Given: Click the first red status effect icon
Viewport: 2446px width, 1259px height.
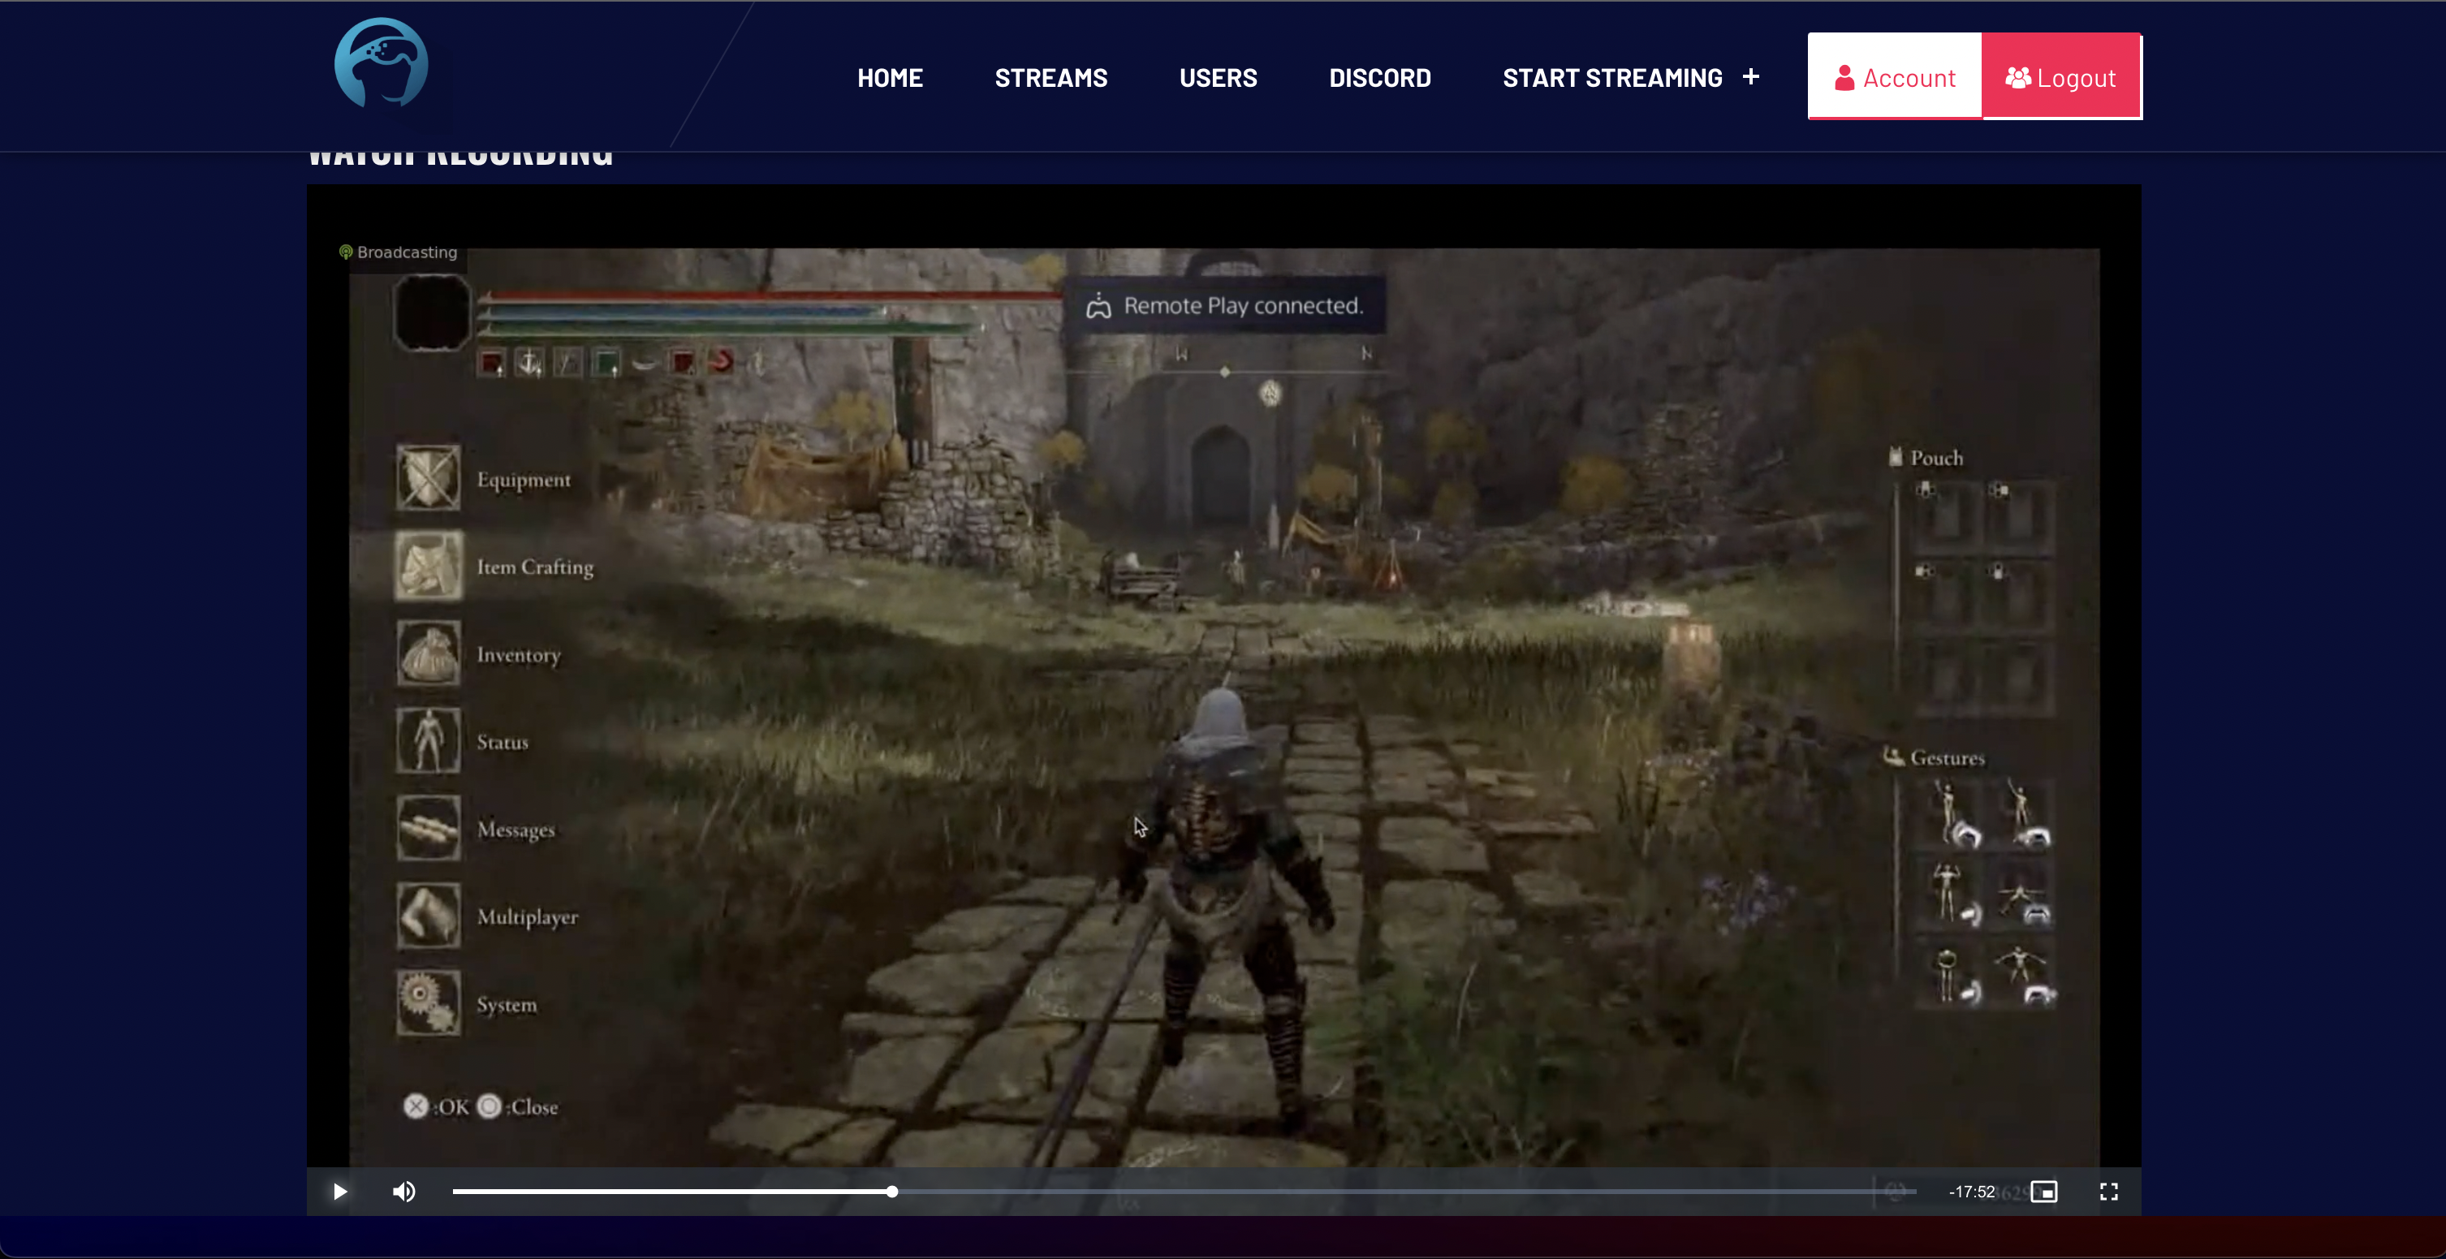Looking at the screenshot, I should pyautogui.click(x=491, y=363).
